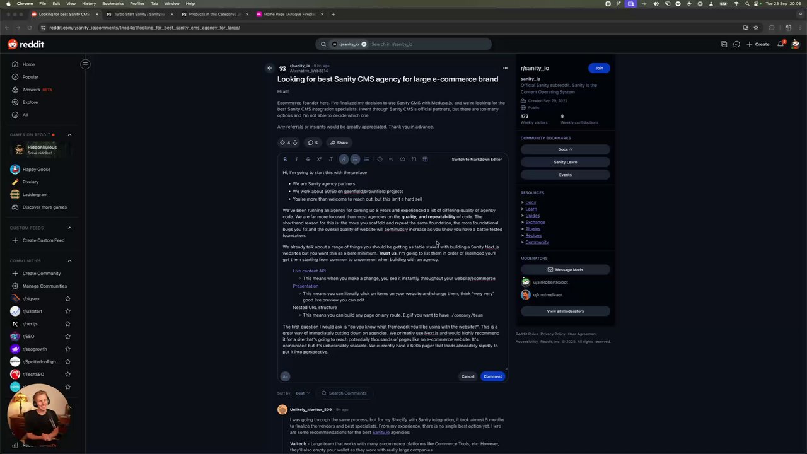Viewport: 807px width, 454px height.
Task: Open the Reddit chat icon
Action: [x=736, y=44]
